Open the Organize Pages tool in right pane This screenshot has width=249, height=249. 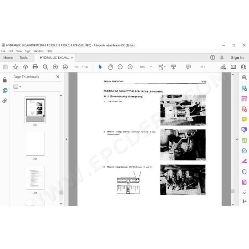click(244, 99)
